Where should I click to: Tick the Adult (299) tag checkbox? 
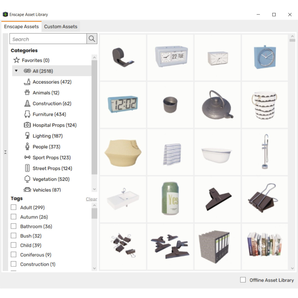click(x=13, y=207)
